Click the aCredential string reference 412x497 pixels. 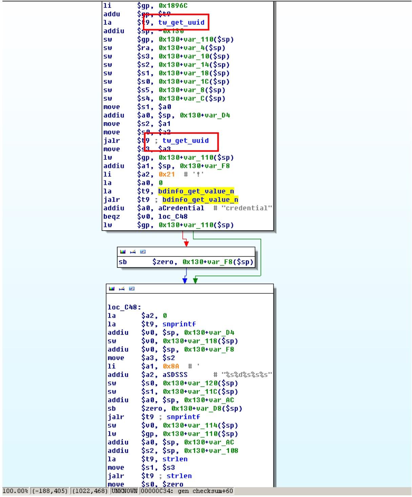point(181,208)
